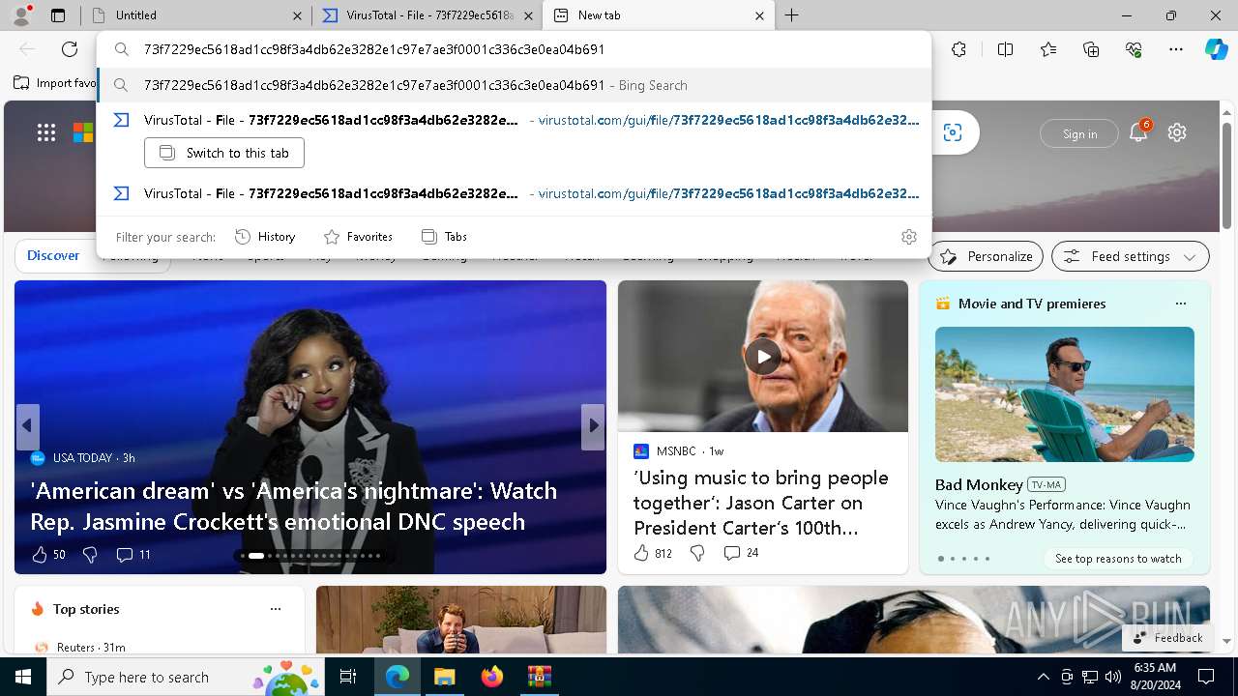
Task: Open comments on USA TODAY story
Action: tap(133, 555)
